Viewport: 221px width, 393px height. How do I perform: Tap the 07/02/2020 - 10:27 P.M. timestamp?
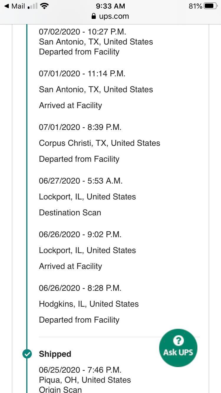pyautogui.click(x=83, y=32)
